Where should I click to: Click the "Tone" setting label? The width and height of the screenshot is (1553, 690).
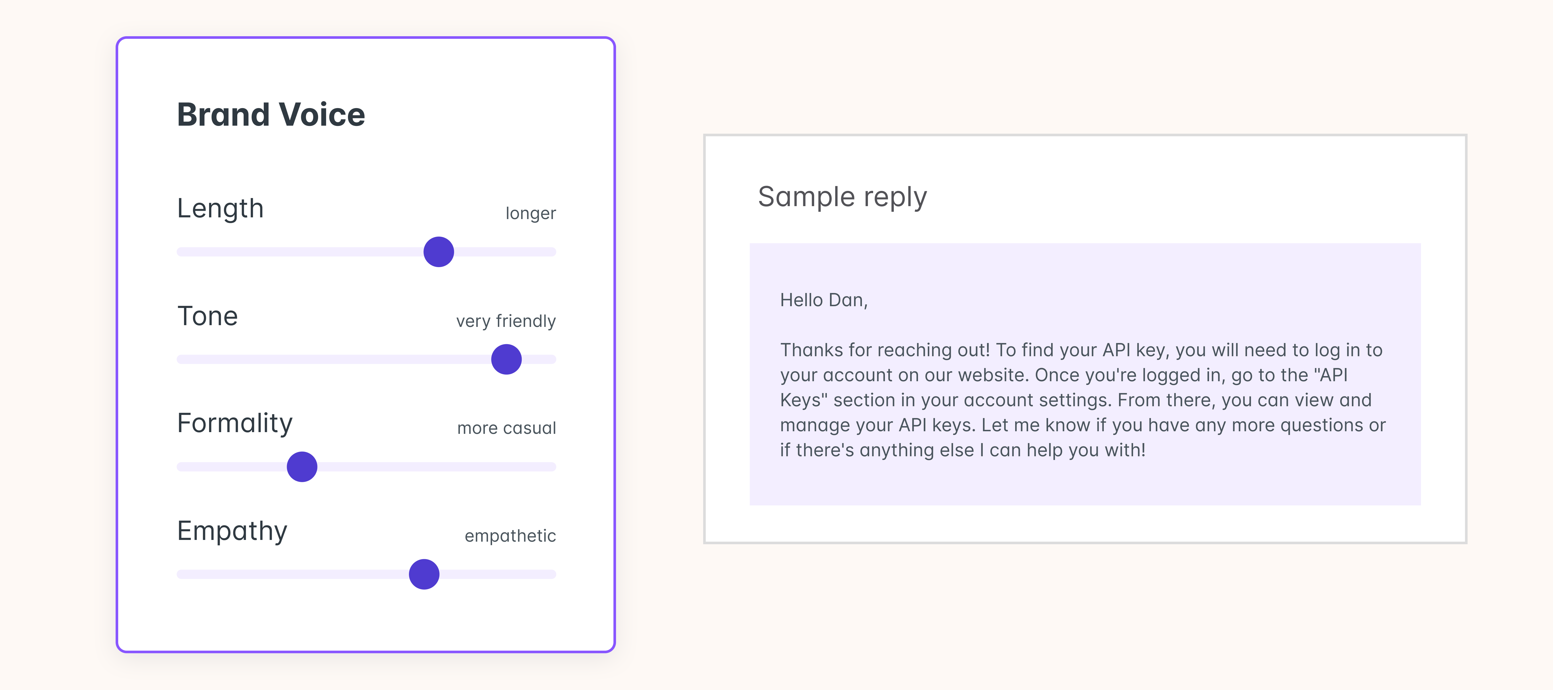point(207,316)
